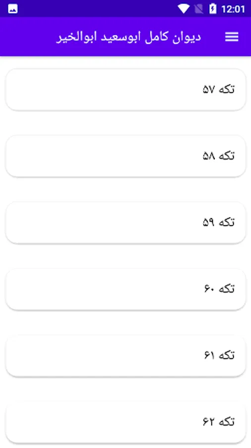Screen dimensions: 251x448
Task: Open the list item تکه ۶۰
Action: point(125,289)
